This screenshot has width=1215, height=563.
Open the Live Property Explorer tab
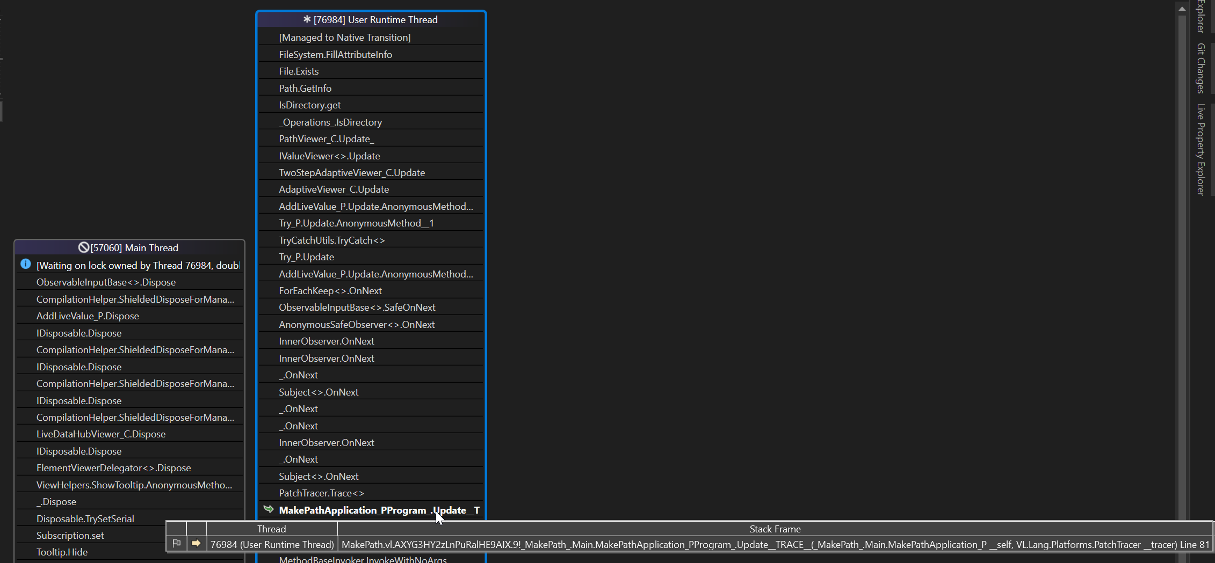[x=1201, y=149]
